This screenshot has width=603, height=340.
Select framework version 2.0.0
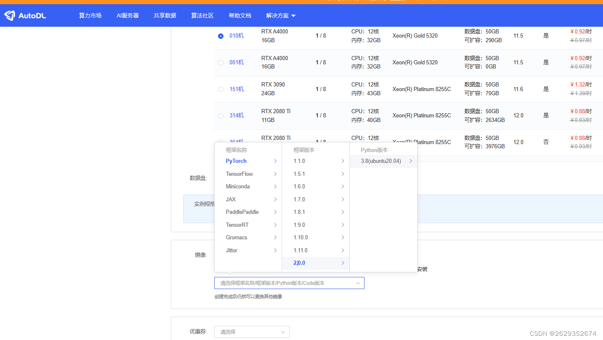tap(316, 263)
